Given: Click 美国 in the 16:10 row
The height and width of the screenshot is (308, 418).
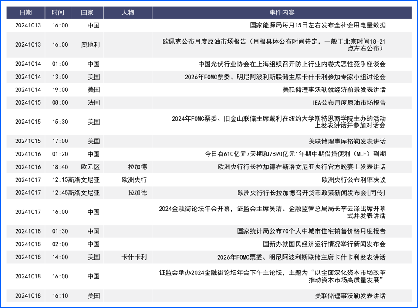Looking at the screenshot, I should tap(94, 296).
